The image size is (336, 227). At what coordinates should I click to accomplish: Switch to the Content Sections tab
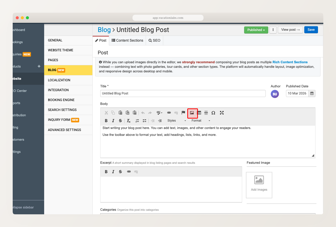pyautogui.click(x=127, y=40)
